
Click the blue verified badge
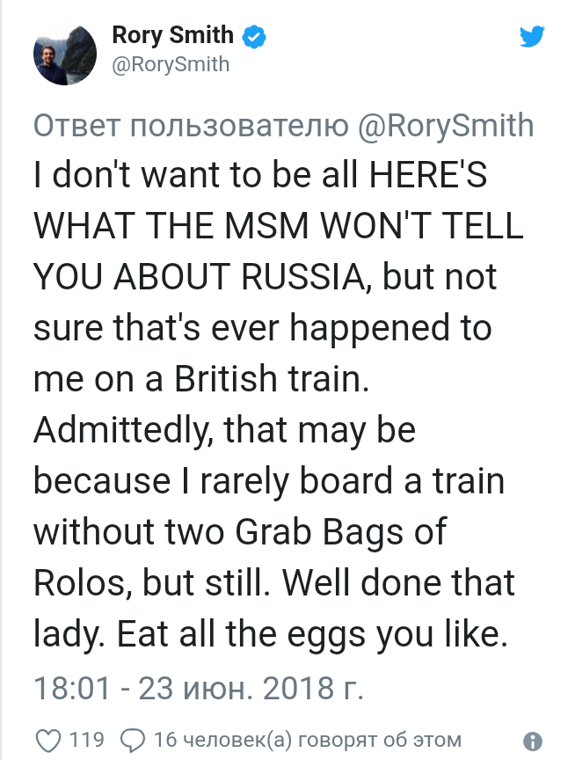tap(254, 37)
